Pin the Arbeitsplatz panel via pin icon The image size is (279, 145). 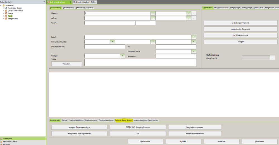click(44, 2)
